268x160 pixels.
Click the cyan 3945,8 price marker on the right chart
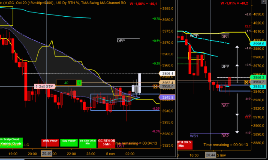(258, 87)
